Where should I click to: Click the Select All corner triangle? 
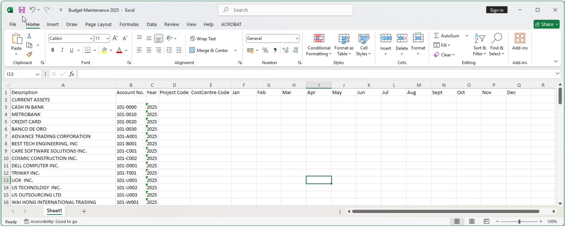(7, 85)
